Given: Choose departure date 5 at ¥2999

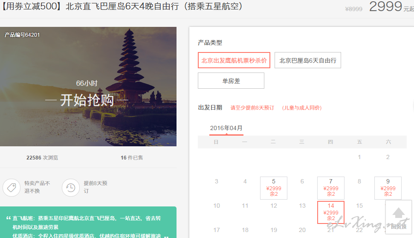Looking at the screenshot, I should 274,188.
